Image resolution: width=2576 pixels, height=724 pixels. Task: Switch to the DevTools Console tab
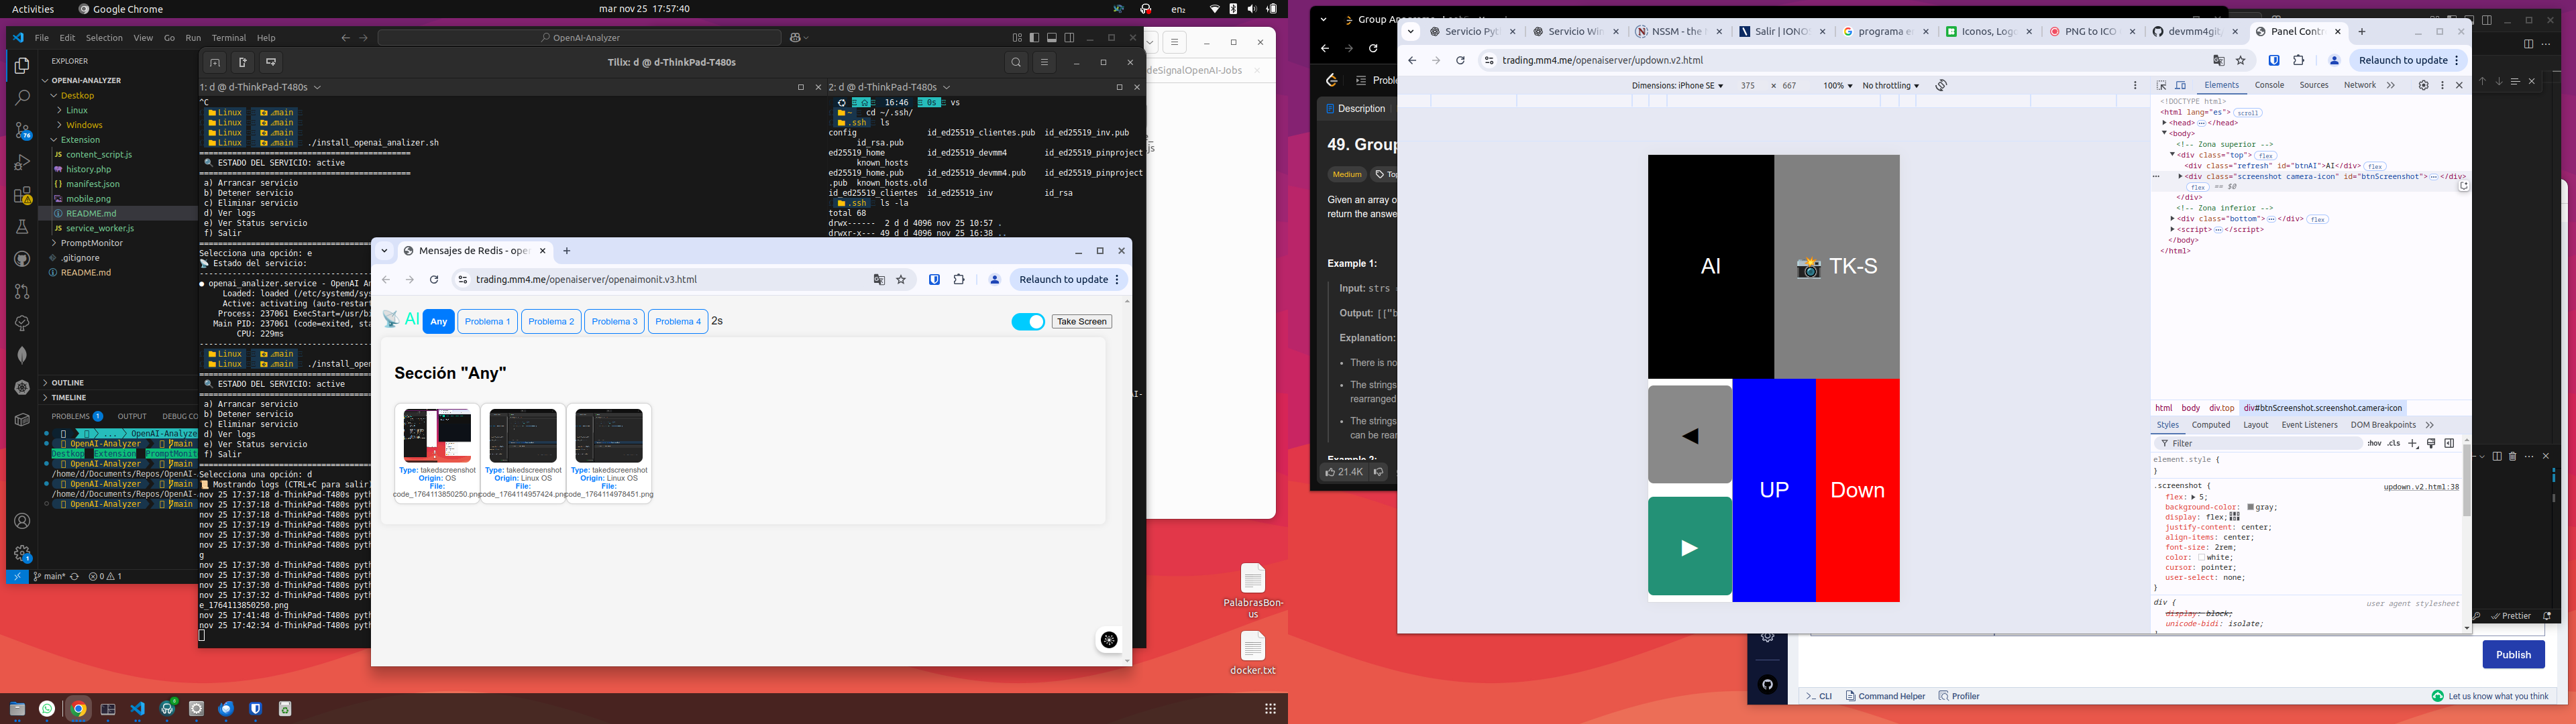point(2269,86)
